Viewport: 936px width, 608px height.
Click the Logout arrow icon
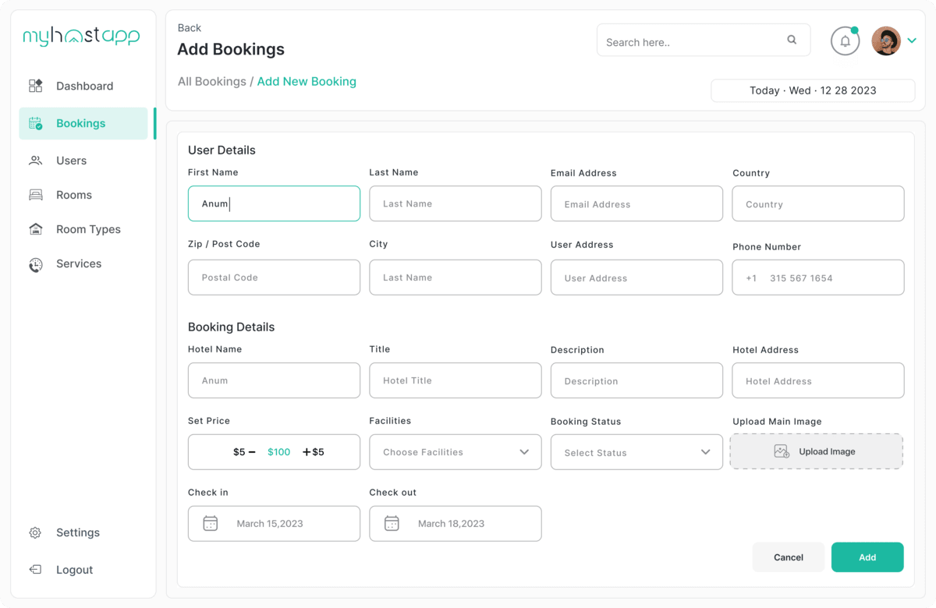[x=35, y=570]
